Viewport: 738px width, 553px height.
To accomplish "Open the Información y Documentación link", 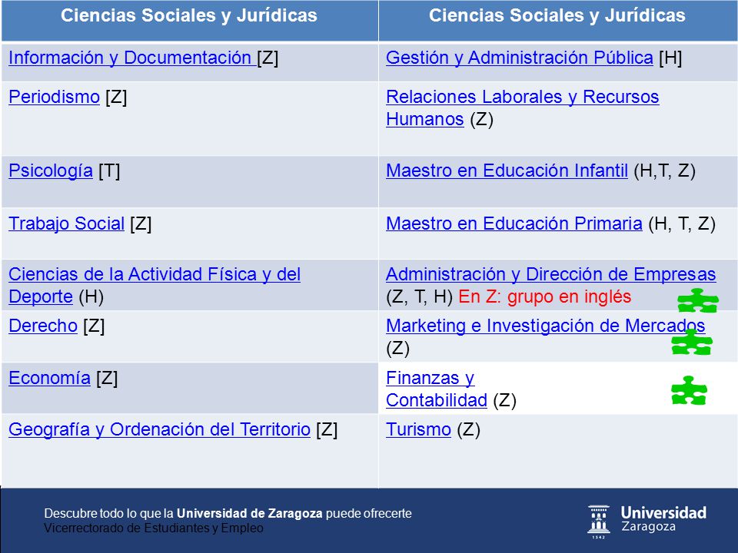I will 132,58.
